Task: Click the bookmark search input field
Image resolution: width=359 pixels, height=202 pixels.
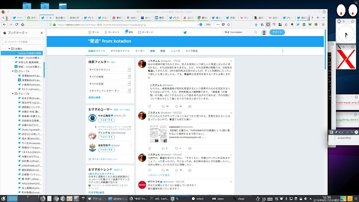Action: (23, 42)
